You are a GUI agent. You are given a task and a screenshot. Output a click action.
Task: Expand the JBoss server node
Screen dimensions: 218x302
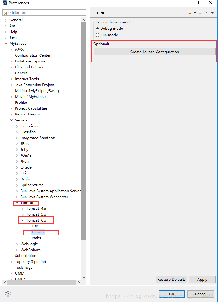(x=17, y=144)
